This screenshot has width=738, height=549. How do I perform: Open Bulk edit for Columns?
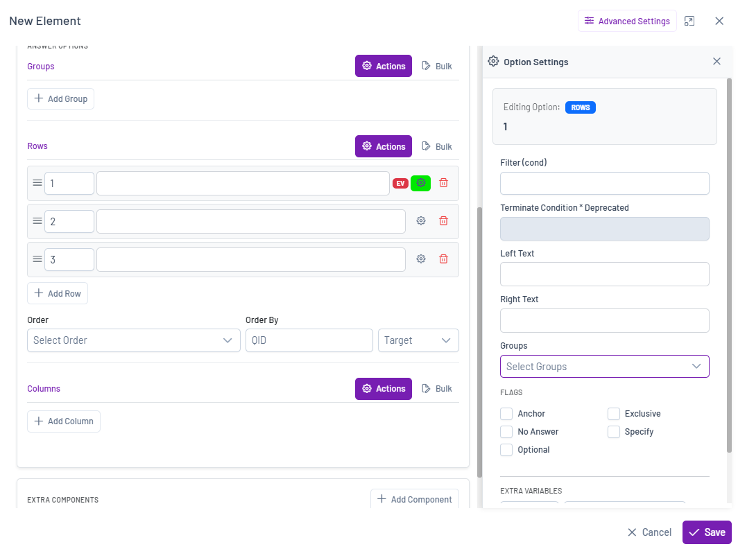pos(437,389)
